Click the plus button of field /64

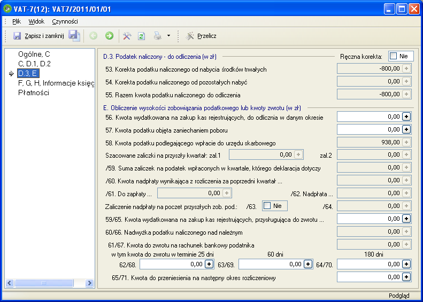(406, 206)
